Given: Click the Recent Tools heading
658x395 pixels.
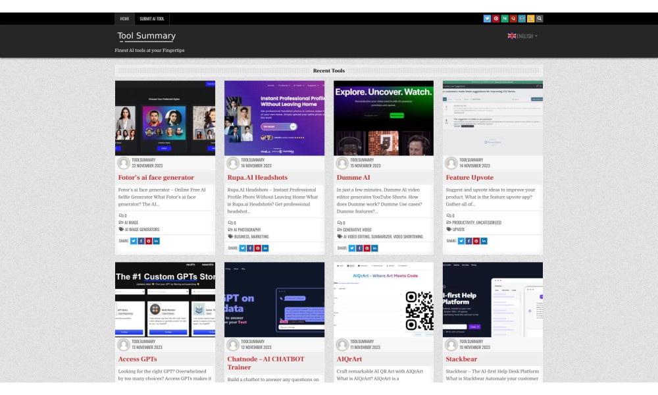Looking at the screenshot, I should click(329, 70).
